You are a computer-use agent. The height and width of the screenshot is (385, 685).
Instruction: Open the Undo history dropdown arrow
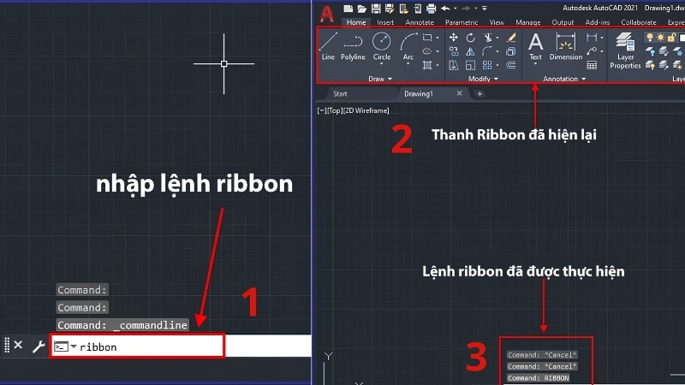[456, 9]
